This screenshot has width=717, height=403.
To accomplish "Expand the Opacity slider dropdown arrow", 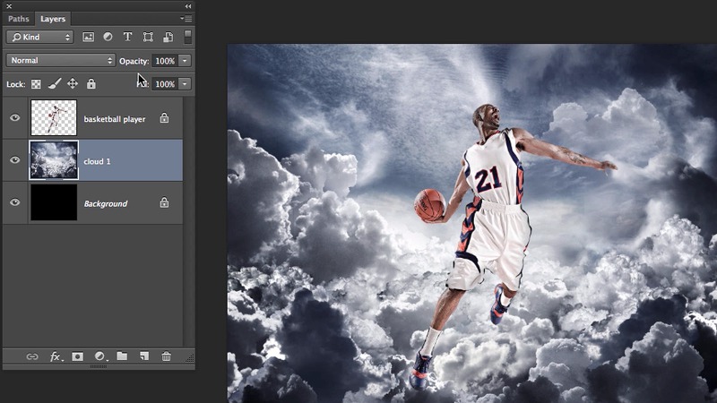I will click(x=185, y=60).
